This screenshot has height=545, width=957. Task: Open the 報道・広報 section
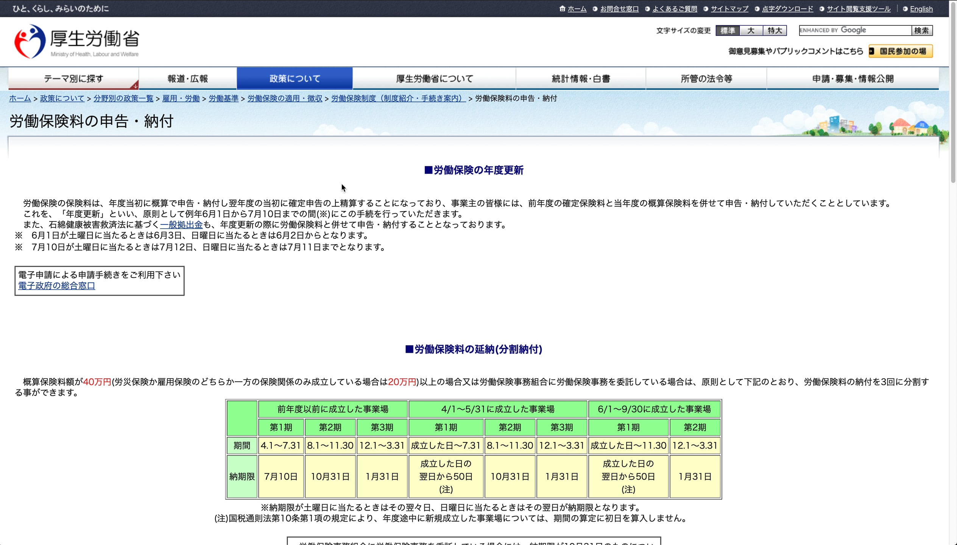tap(188, 78)
